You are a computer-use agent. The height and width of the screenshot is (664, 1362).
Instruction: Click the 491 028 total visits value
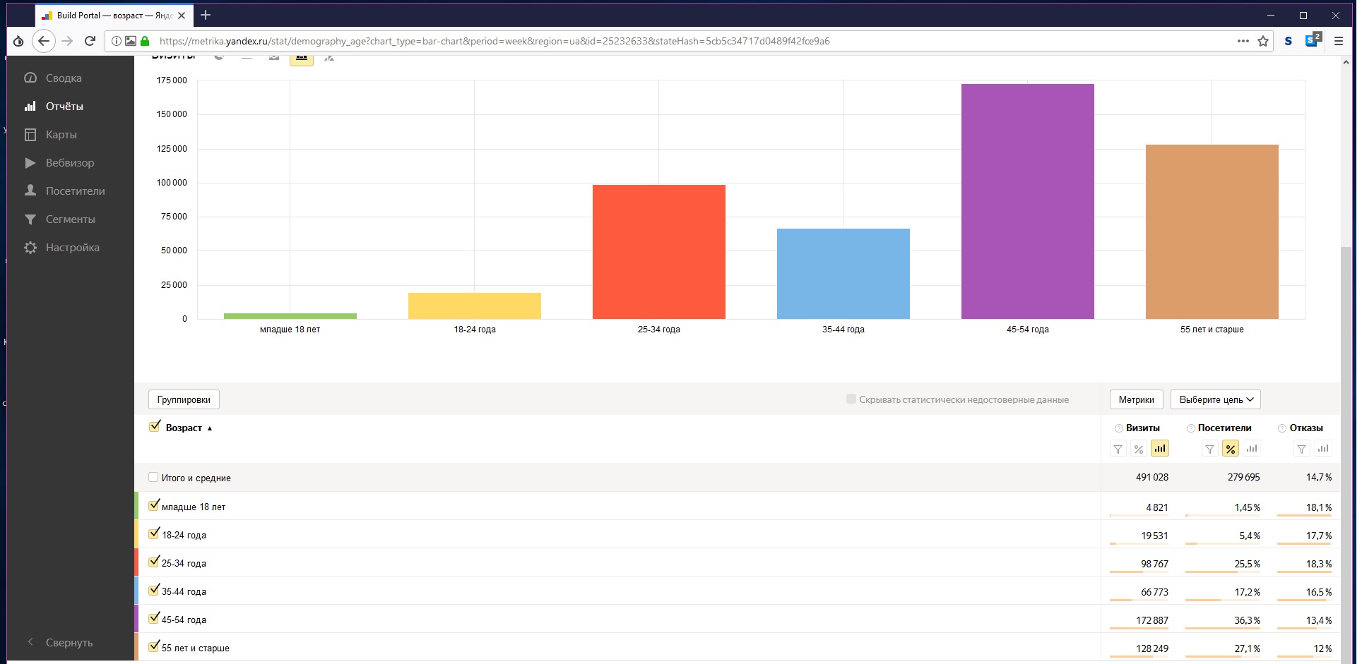pos(1151,477)
